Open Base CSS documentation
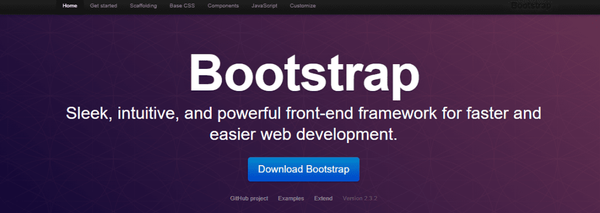Viewport: 600px width, 213px height. pyautogui.click(x=182, y=6)
